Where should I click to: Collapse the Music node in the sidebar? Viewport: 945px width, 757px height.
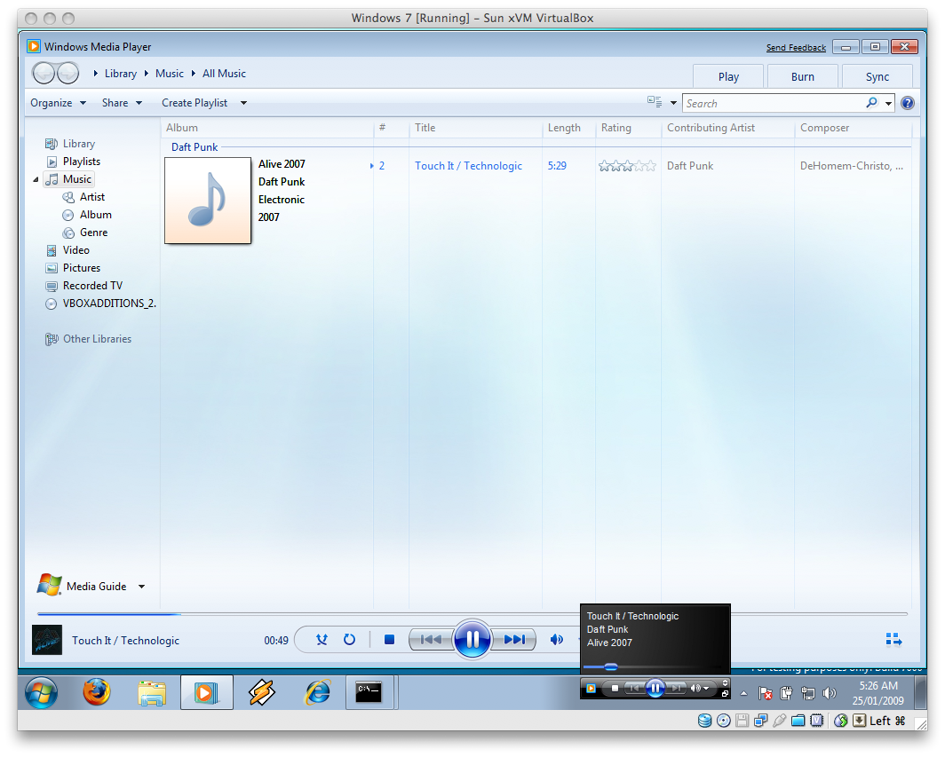pyautogui.click(x=36, y=178)
